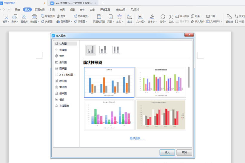This screenshot has height=163, width=245.
Task: Open a new document tab with plus
Action: 103,3
